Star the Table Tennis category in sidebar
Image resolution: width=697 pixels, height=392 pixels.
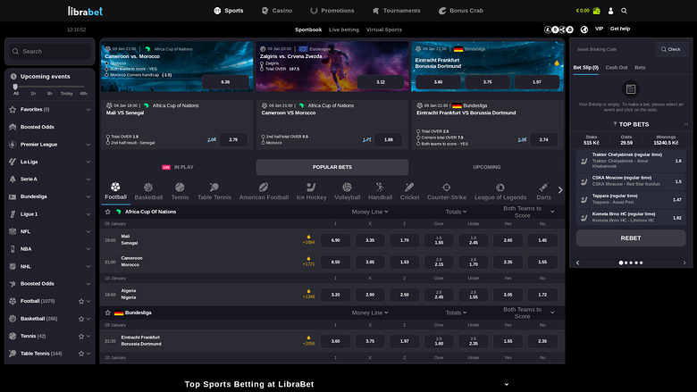coord(81,354)
